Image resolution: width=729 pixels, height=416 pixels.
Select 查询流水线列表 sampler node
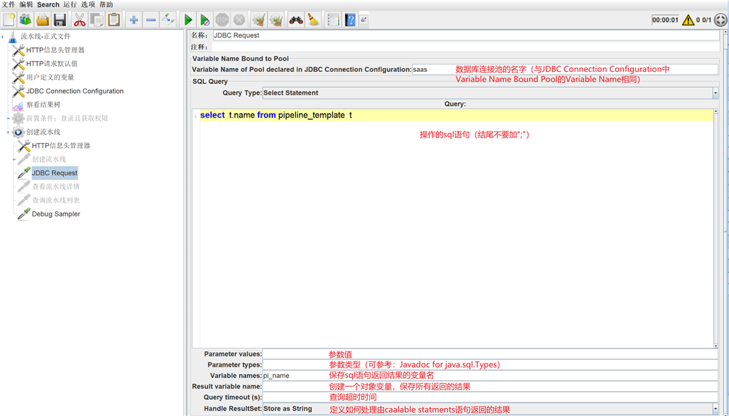pos(56,200)
